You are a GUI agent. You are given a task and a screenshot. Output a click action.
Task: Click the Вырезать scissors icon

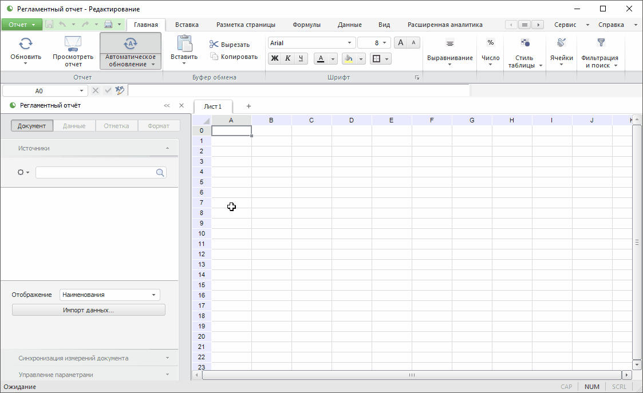coord(214,45)
